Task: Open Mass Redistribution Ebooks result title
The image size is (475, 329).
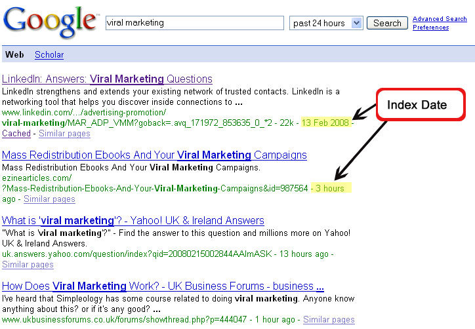Action: [x=154, y=155]
